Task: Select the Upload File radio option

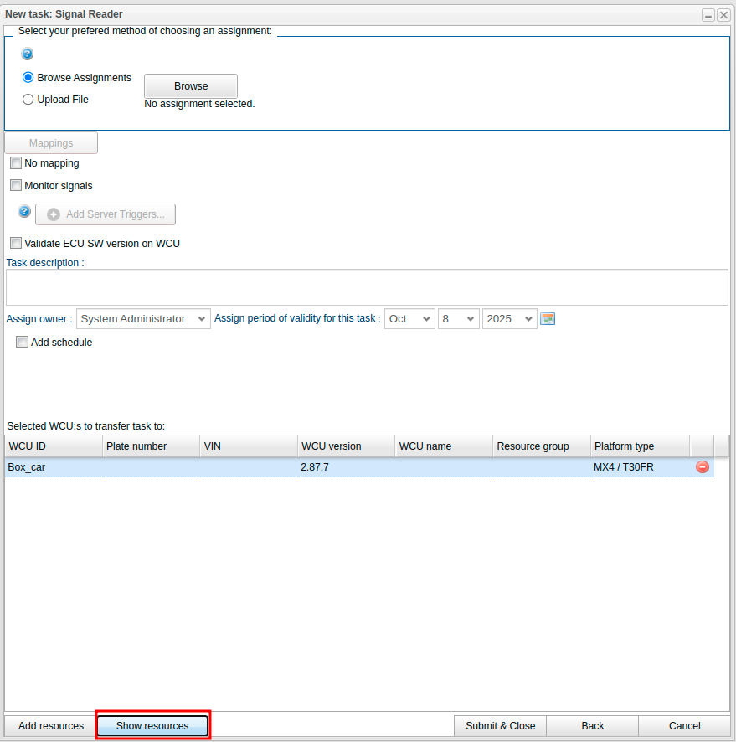Action: [28, 100]
